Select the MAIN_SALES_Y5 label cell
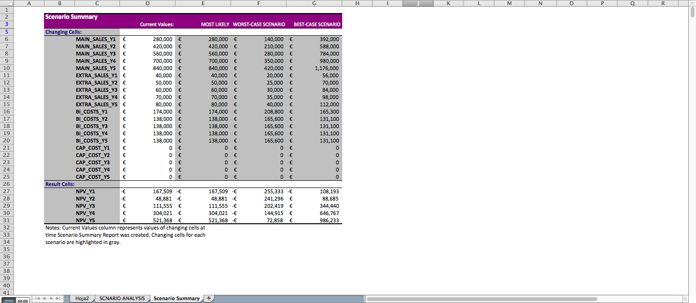This screenshot has width=696, height=303. 96,68
